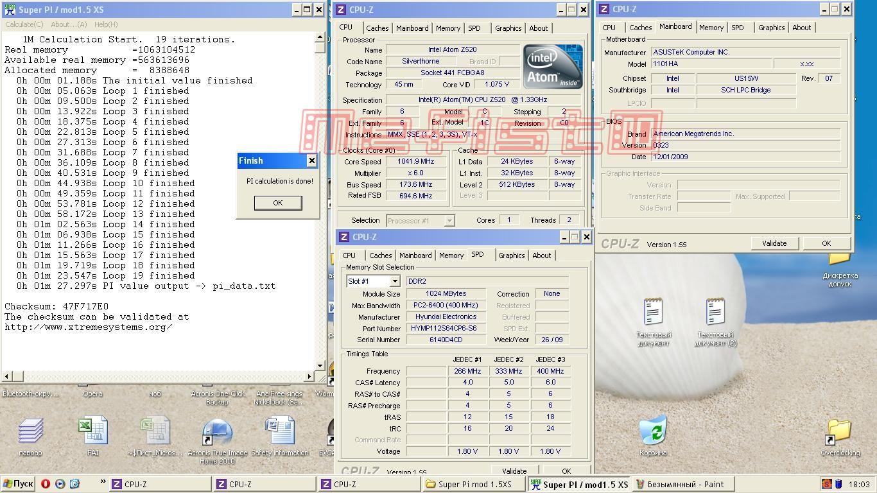Click Validate in the SPD CPU-Z window
Image resolution: width=877 pixels, height=493 pixels.
pyautogui.click(x=514, y=471)
